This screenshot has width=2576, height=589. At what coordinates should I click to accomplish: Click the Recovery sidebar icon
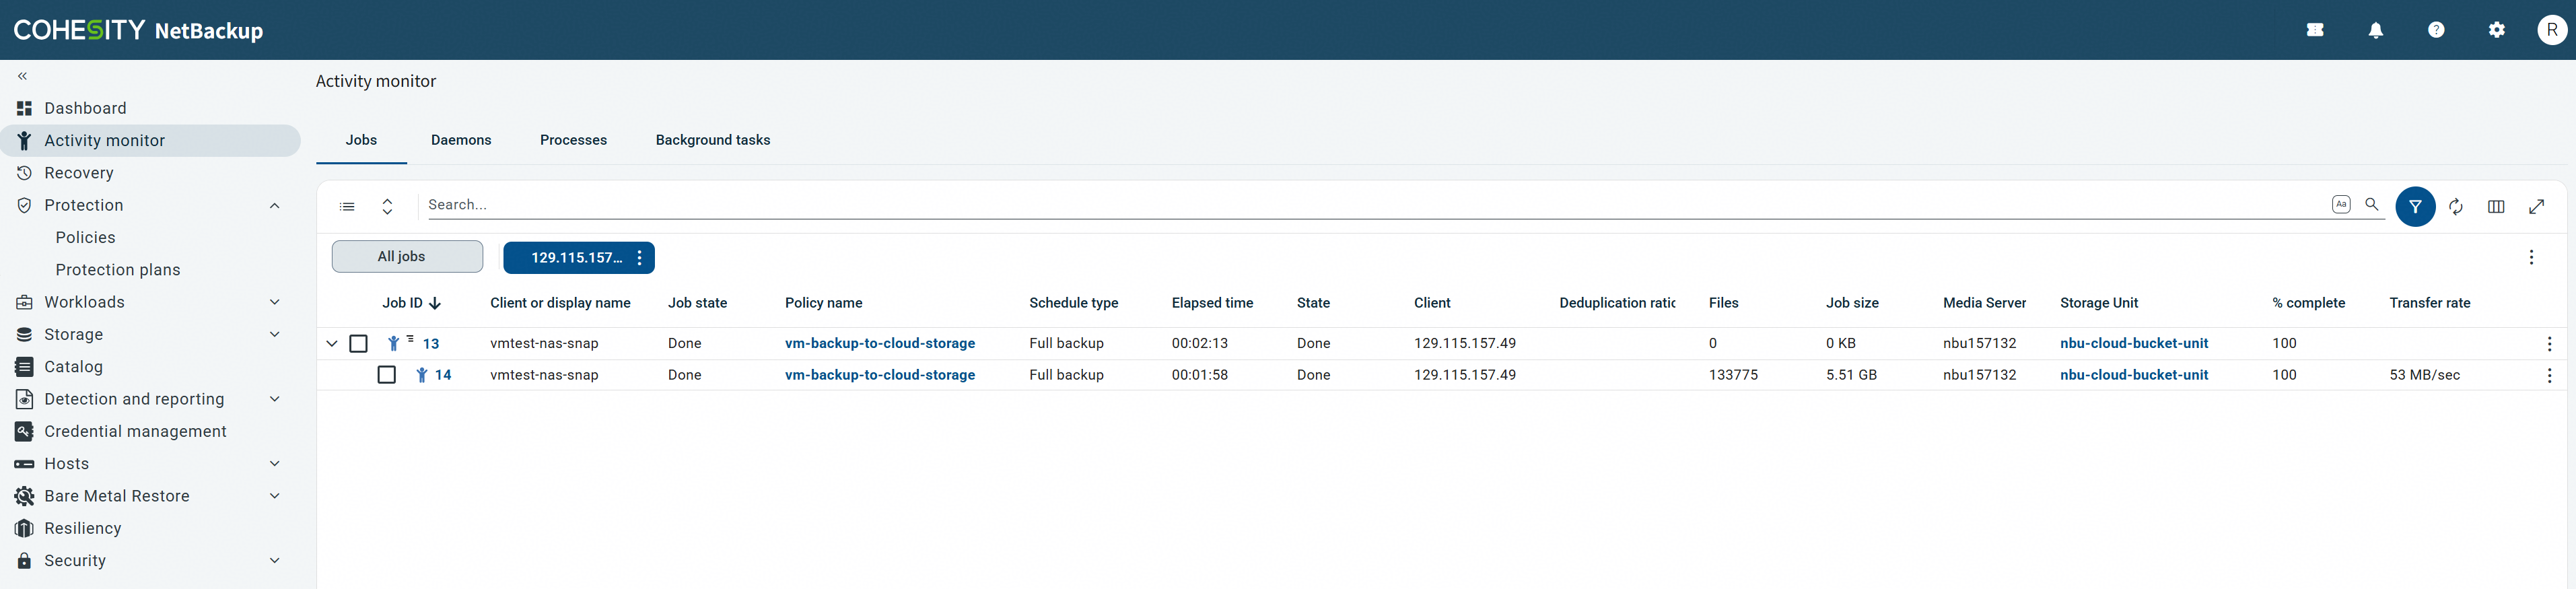coord(24,173)
